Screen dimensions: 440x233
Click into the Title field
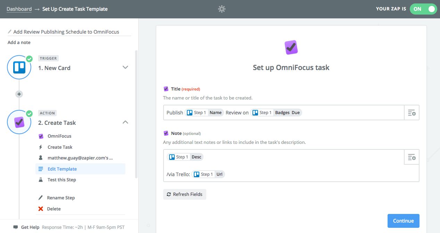click(284, 112)
